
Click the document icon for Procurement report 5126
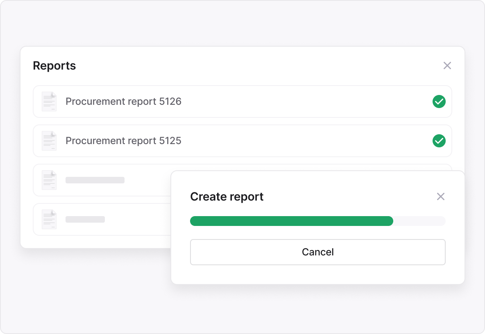coord(49,102)
